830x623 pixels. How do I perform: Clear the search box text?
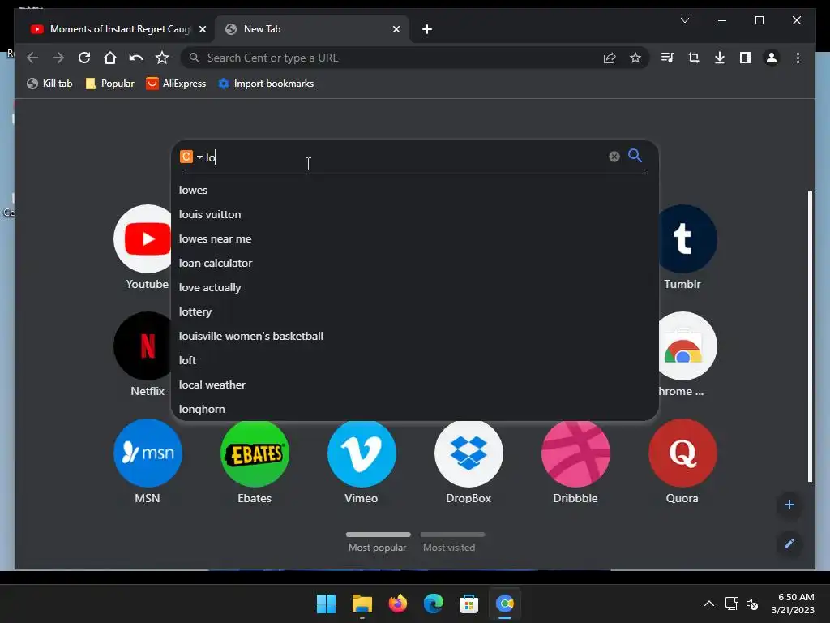pos(614,157)
